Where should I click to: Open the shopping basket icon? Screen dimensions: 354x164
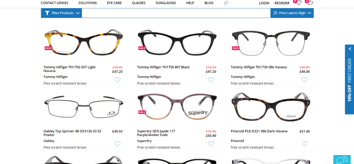pos(310,3)
